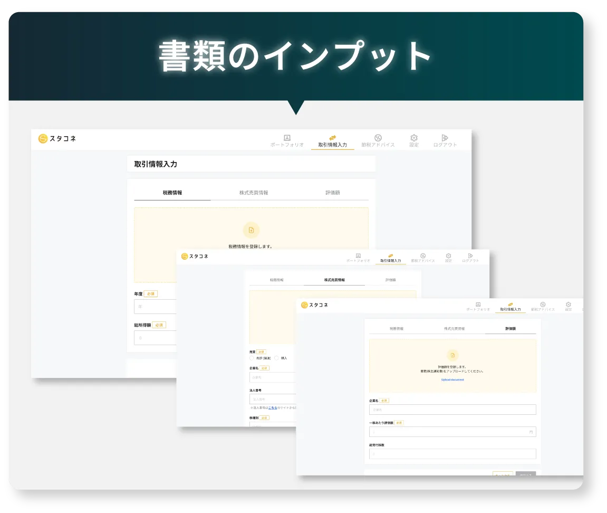
Task: Click the file upload icon above 税務情報を登録します
Action: point(251,230)
